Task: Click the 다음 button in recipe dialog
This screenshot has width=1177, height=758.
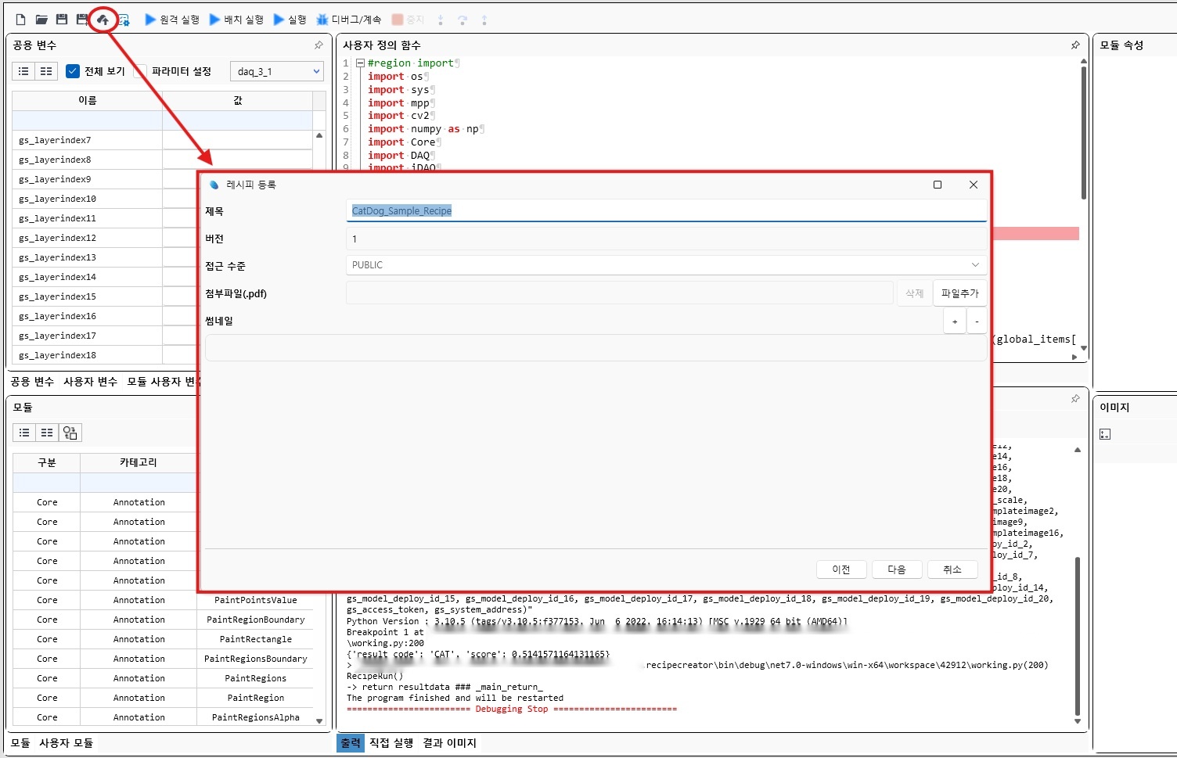Action: [896, 569]
